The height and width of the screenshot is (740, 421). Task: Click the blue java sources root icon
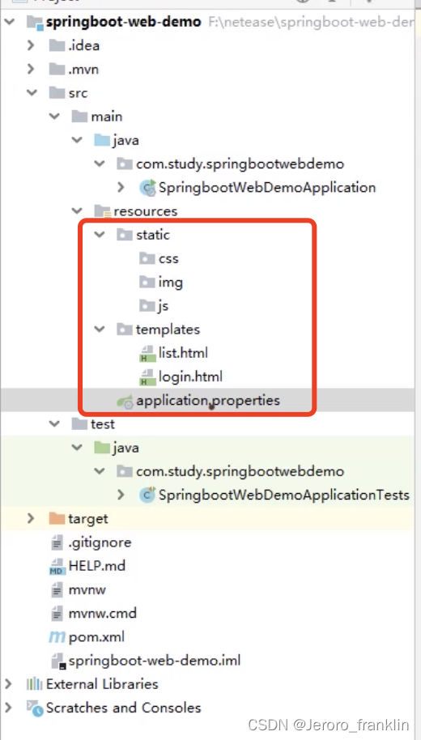tap(102, 140)
